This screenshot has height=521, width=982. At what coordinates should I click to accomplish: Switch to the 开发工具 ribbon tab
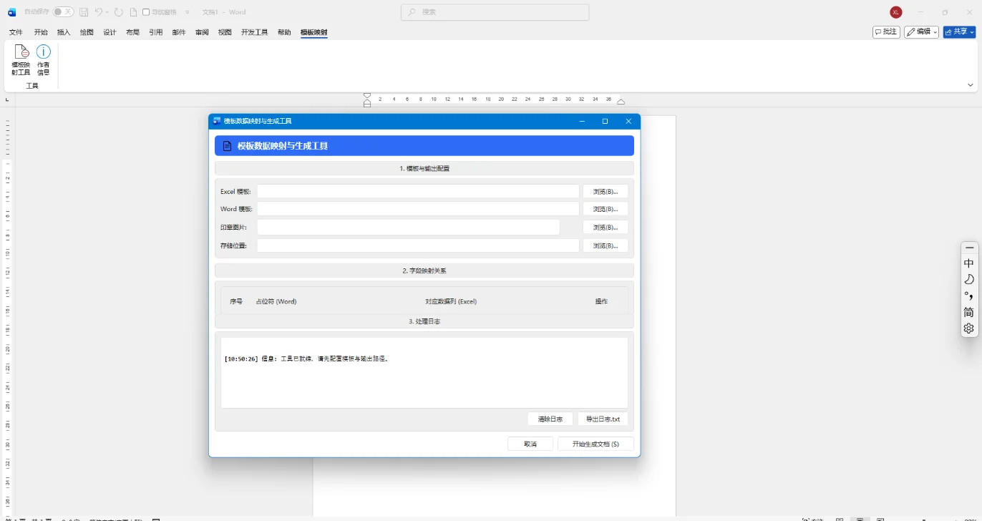[x=254, y=32]
